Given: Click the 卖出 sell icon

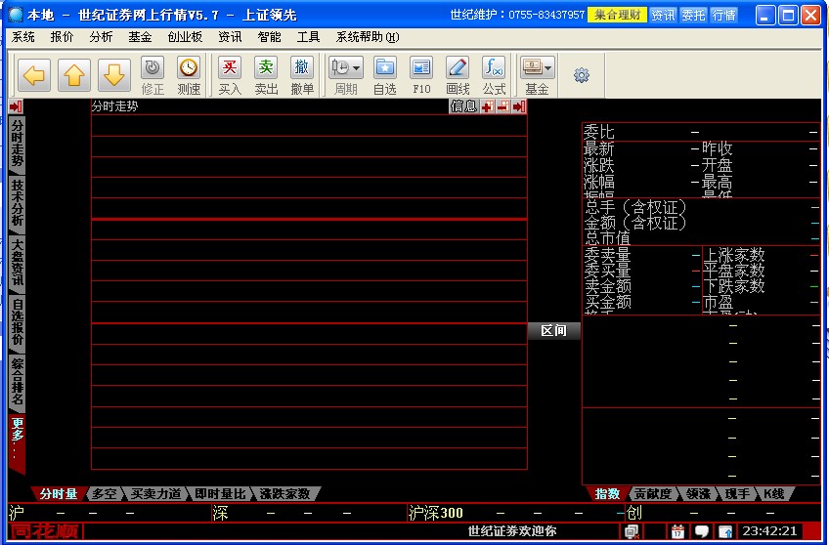Looking at the screenshot, I should point(266,68).
